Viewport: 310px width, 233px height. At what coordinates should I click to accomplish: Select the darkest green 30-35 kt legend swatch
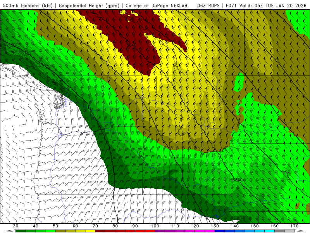(21, 231)
